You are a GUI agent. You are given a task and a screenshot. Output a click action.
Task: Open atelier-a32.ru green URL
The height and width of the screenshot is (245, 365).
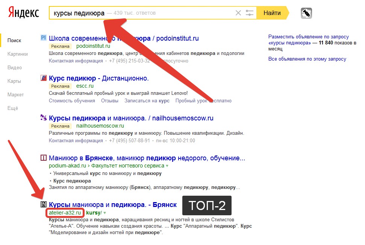click(65, 213)
